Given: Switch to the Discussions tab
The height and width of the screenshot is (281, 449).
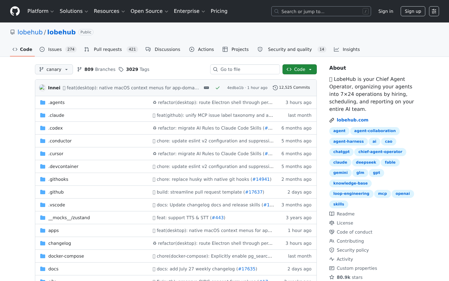Looking at the screenshot, I should [163, 49].
